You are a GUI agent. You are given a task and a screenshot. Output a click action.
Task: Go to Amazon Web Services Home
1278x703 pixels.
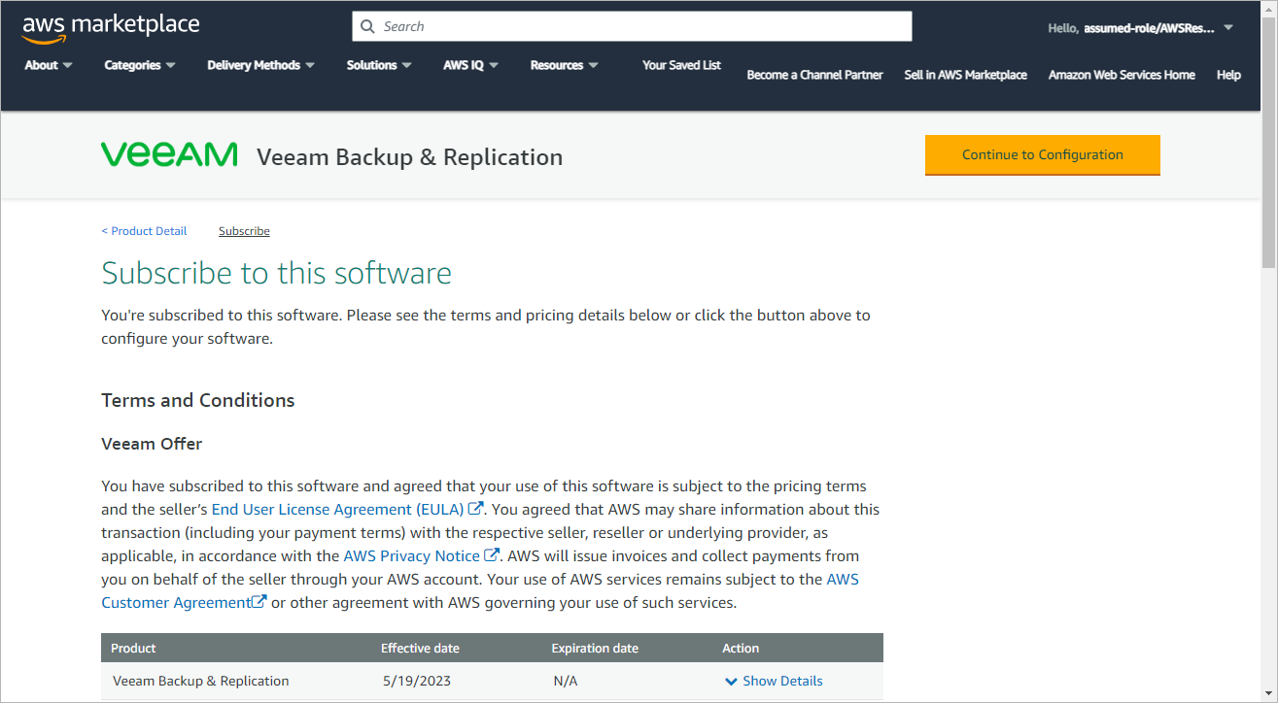pos(1122,75)
